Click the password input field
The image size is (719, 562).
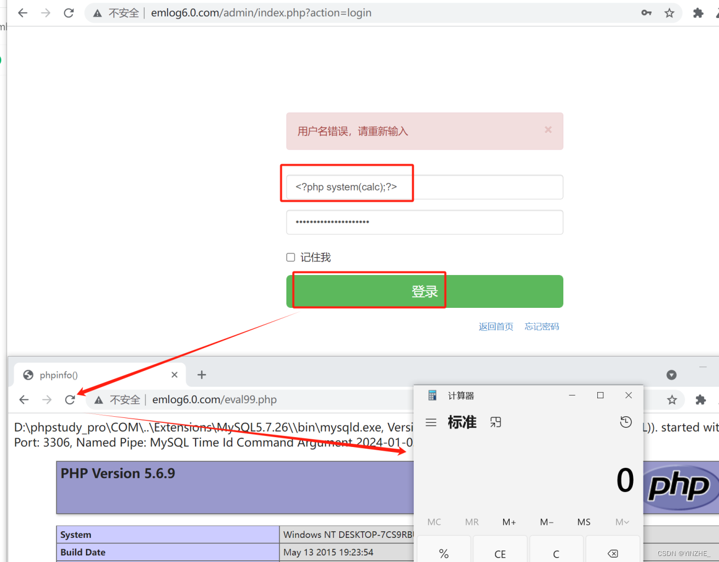(425, 222)
